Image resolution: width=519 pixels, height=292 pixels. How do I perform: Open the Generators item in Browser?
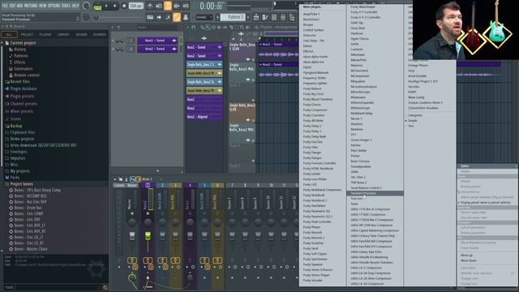23,69
